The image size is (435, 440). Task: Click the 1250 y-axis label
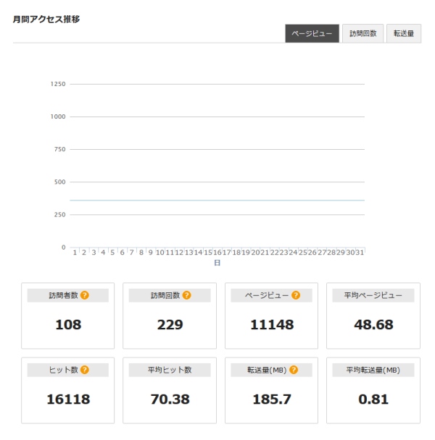(58, 84)
